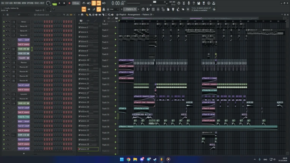The image size is (290, 163).
Task: Click the tempo display
Action: tap(76, 3)
